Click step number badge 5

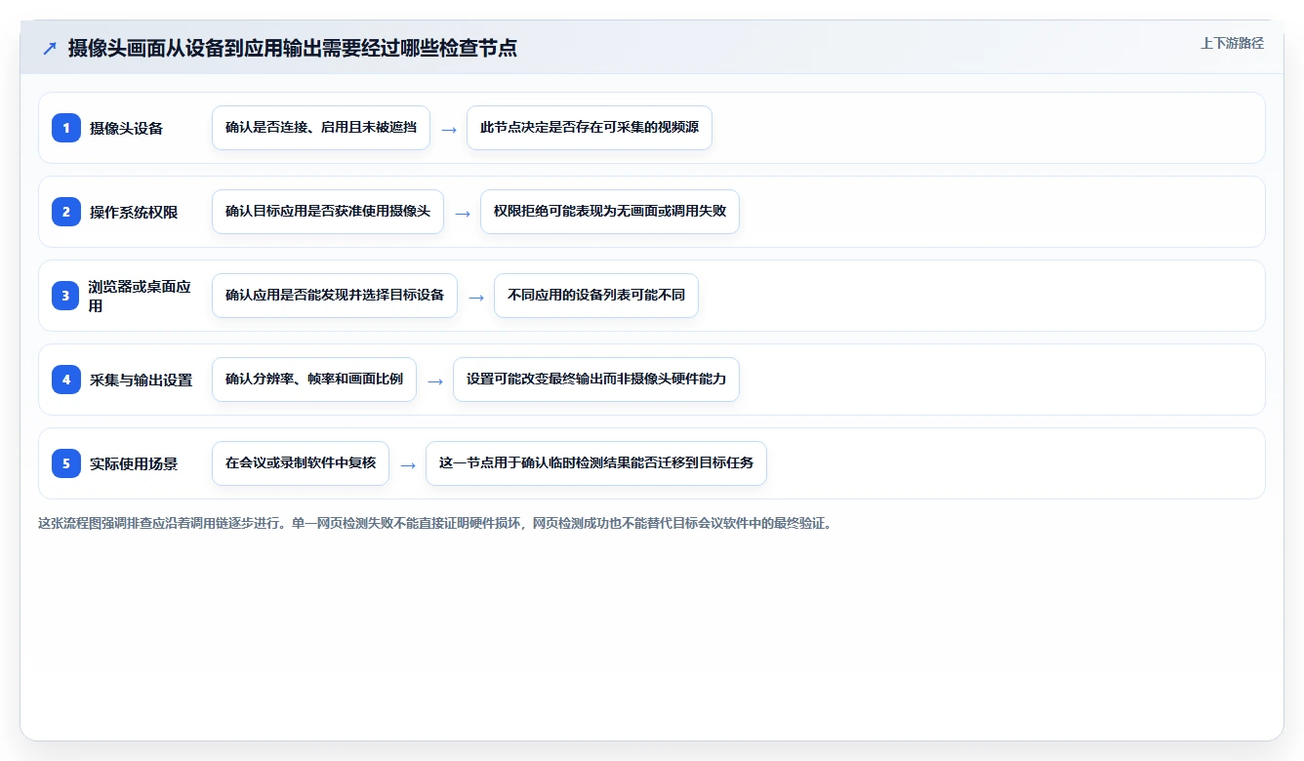pos(66,463)
